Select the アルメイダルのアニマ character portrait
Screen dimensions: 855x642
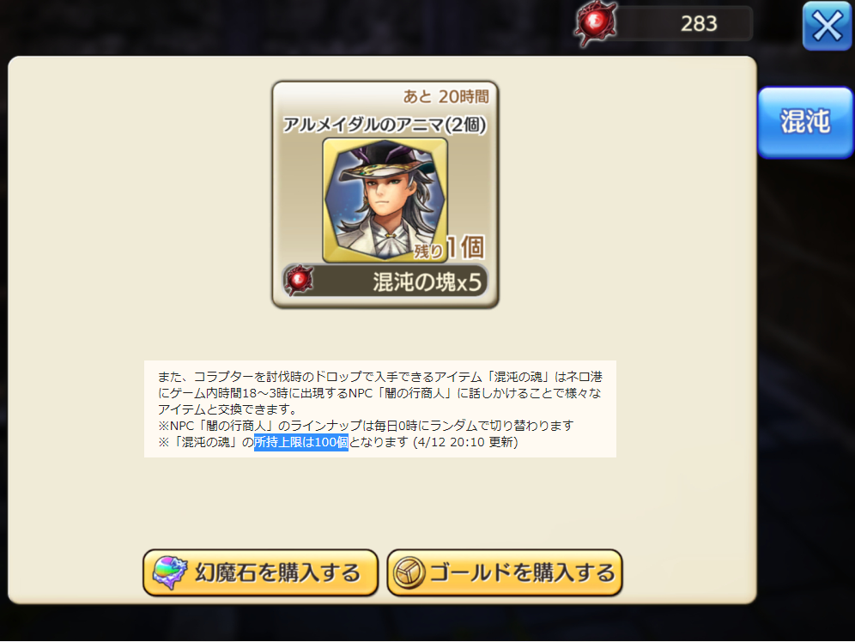click(385, 200)
